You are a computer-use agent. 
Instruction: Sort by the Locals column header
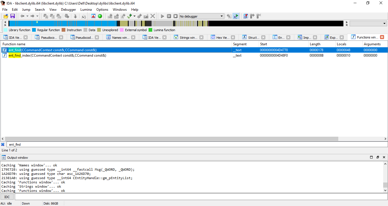[x=349, y=44]
